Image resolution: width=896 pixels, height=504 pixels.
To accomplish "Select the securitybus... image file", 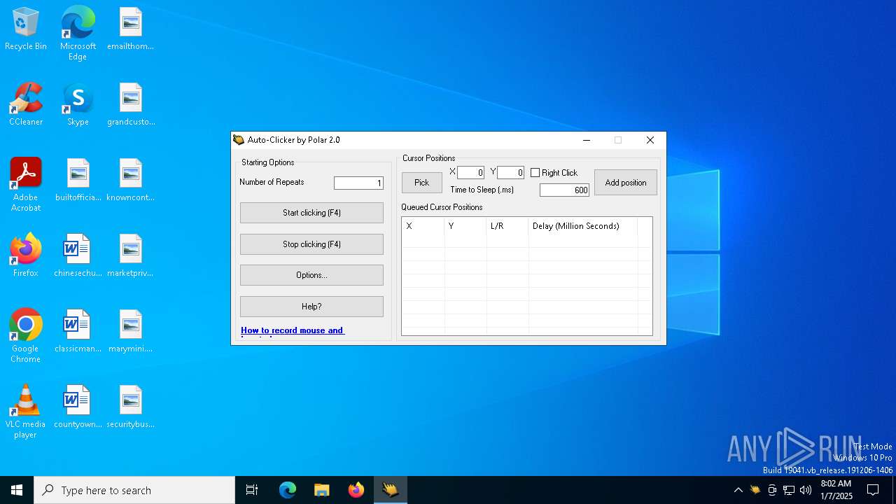I will click(x=130, y=407).
